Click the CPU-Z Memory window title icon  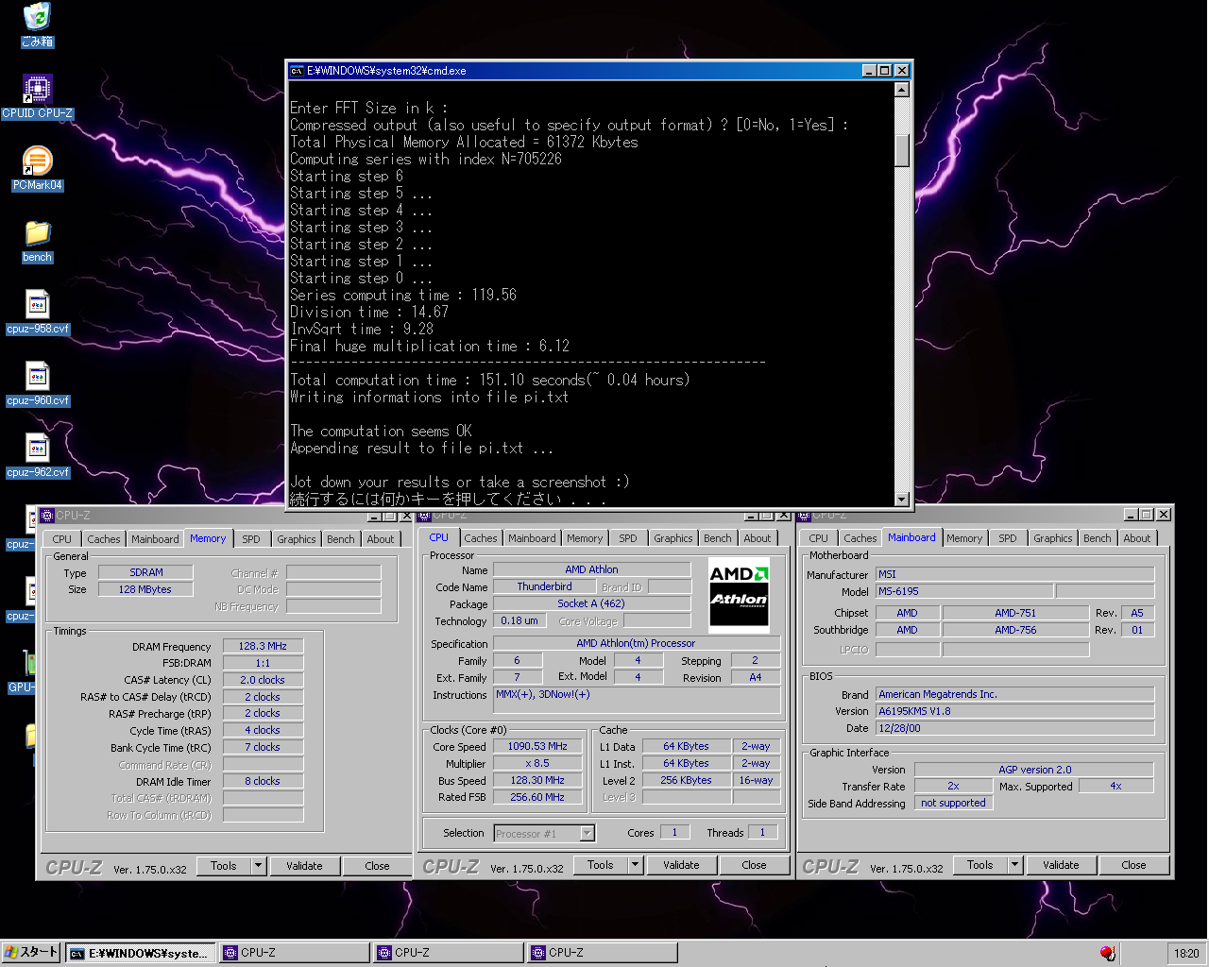pyautogui.click(x=47, y=516)
